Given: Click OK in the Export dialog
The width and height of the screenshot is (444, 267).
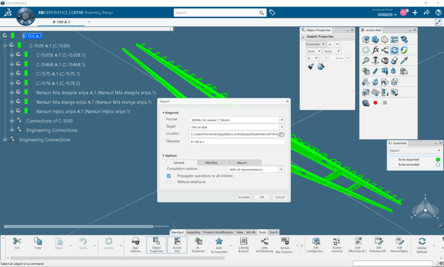Looking at the screenshot, I should (x=262, y=197).
